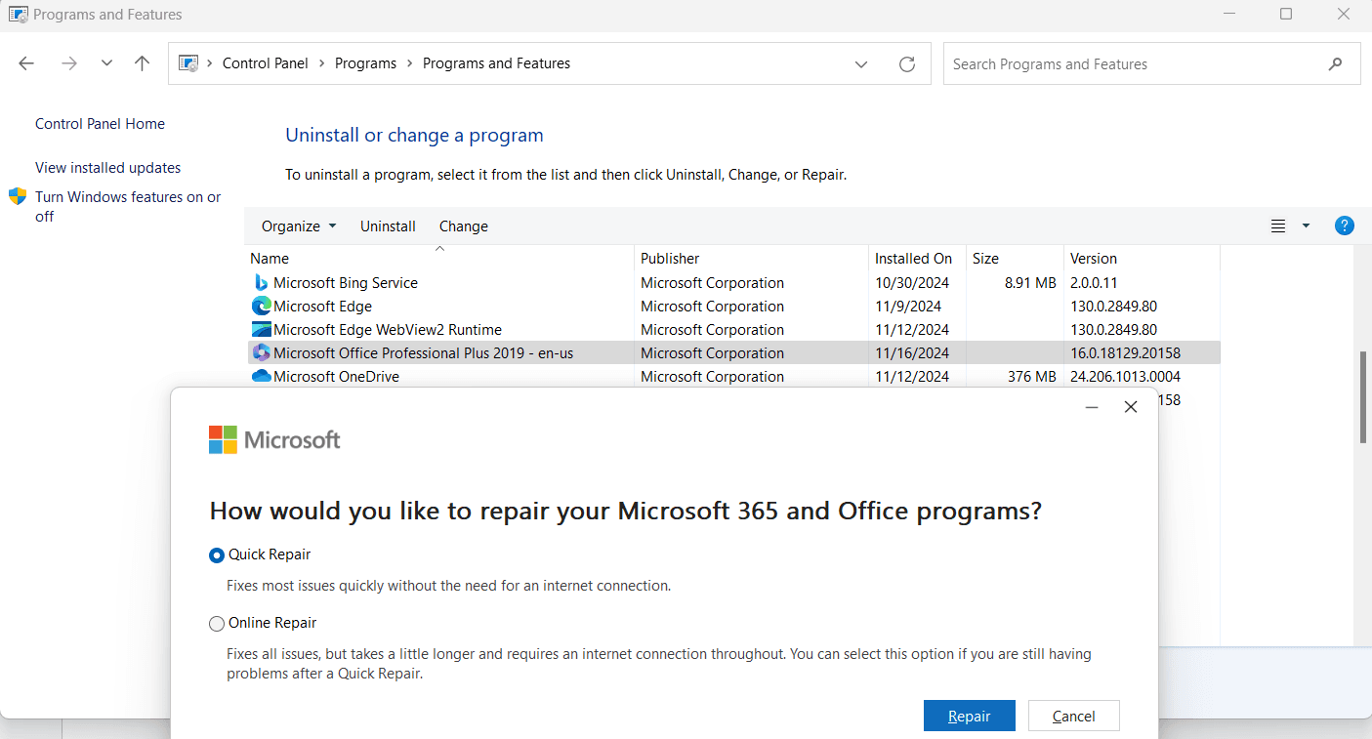Open the address bar dropdown chevron

click(x=861, y=62)
